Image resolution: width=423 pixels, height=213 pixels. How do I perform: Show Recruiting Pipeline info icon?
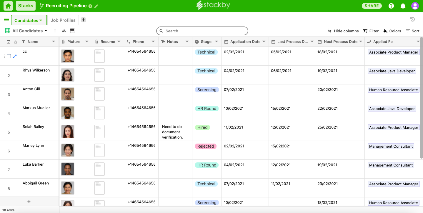click(x=90, y=6)
